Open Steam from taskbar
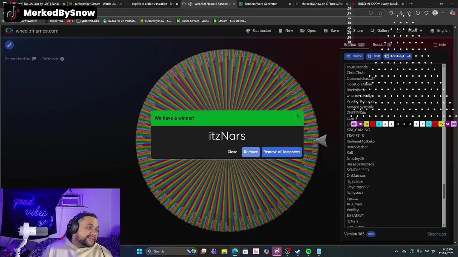 click(x=298, y=251)
